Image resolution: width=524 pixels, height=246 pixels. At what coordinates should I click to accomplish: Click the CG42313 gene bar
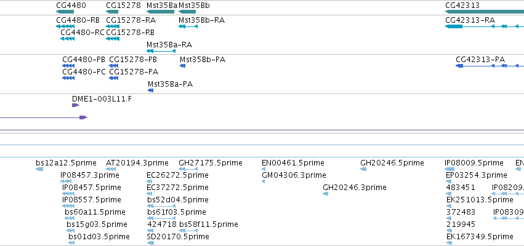pos(485,12)
